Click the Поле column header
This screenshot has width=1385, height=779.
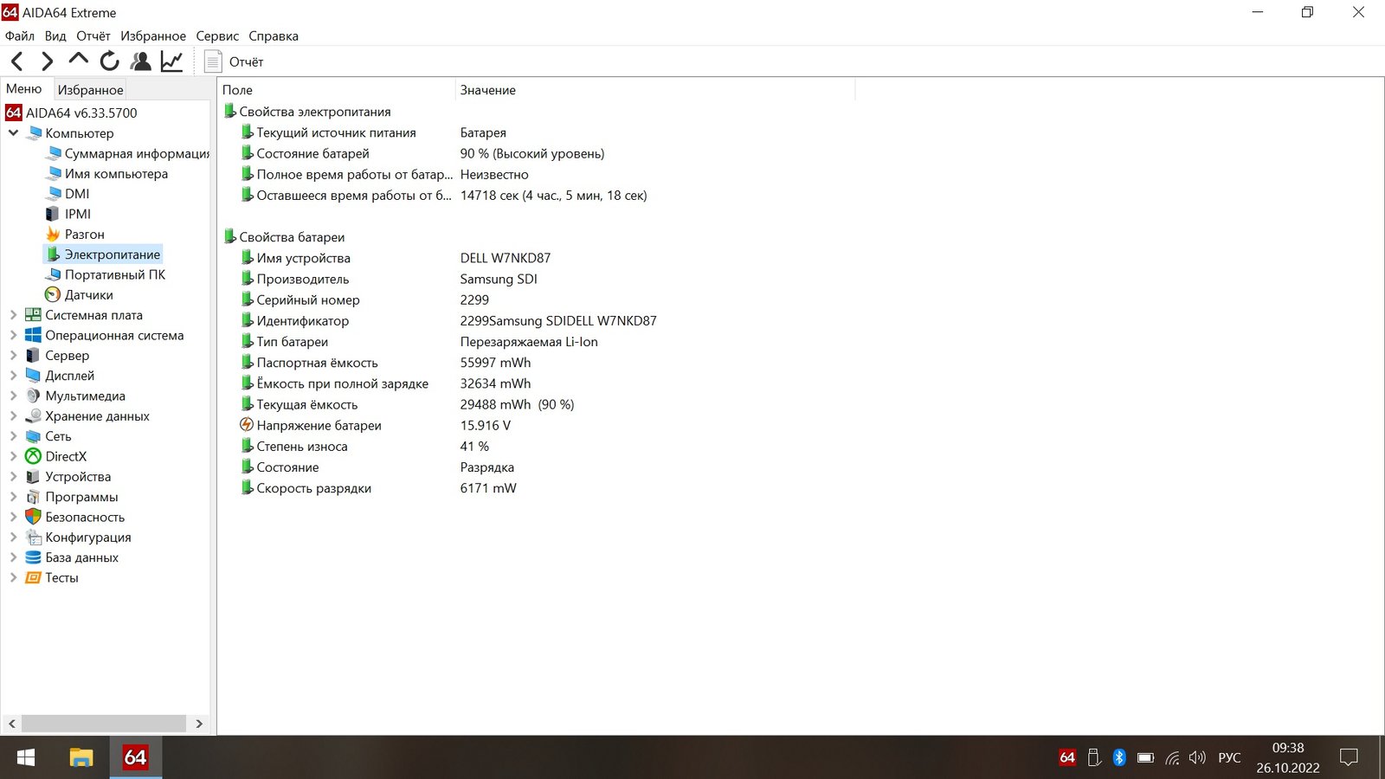click(337, 90)
